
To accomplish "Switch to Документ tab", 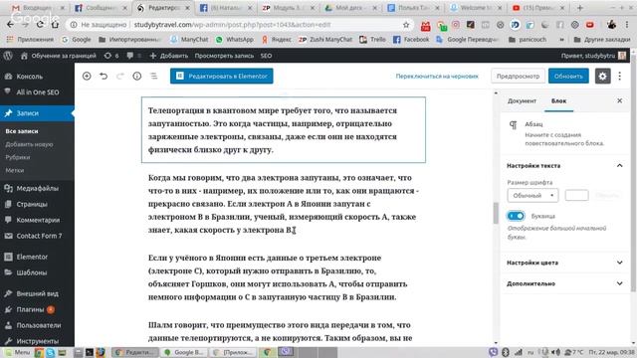I will point(522,100).
